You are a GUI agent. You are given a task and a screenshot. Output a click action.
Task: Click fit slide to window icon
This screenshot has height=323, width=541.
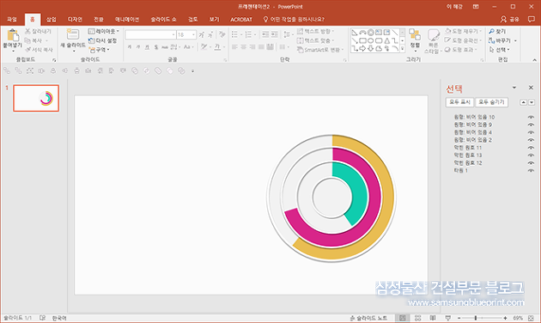pyautogui.click(x=531, y=318)
